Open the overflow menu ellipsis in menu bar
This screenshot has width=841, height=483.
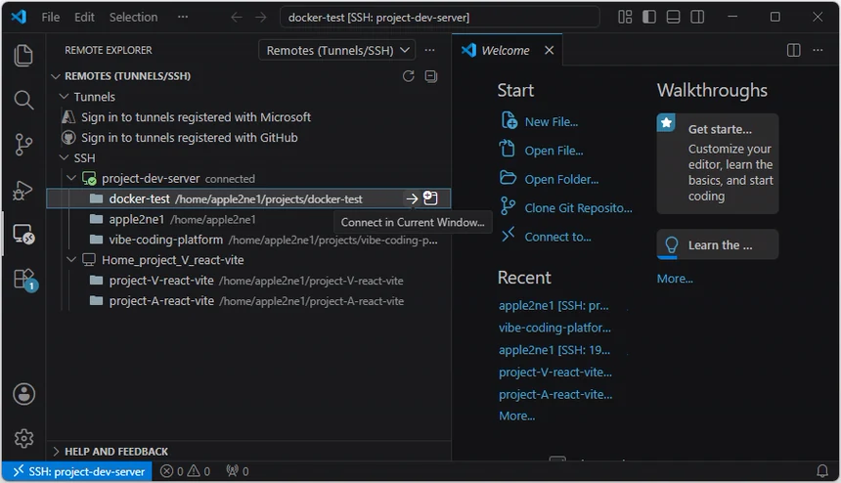click(183, 18)
